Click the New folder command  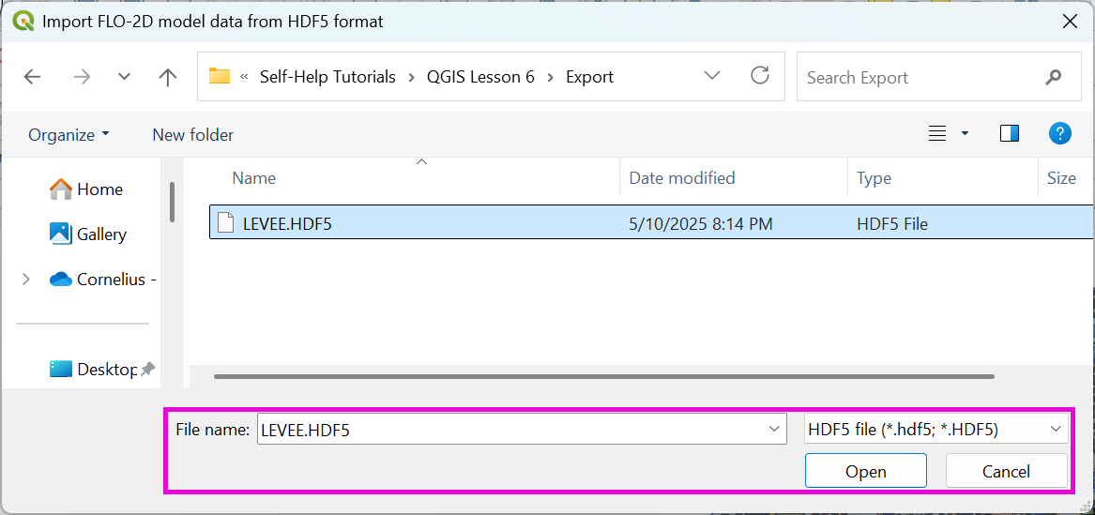click(192, 135)
